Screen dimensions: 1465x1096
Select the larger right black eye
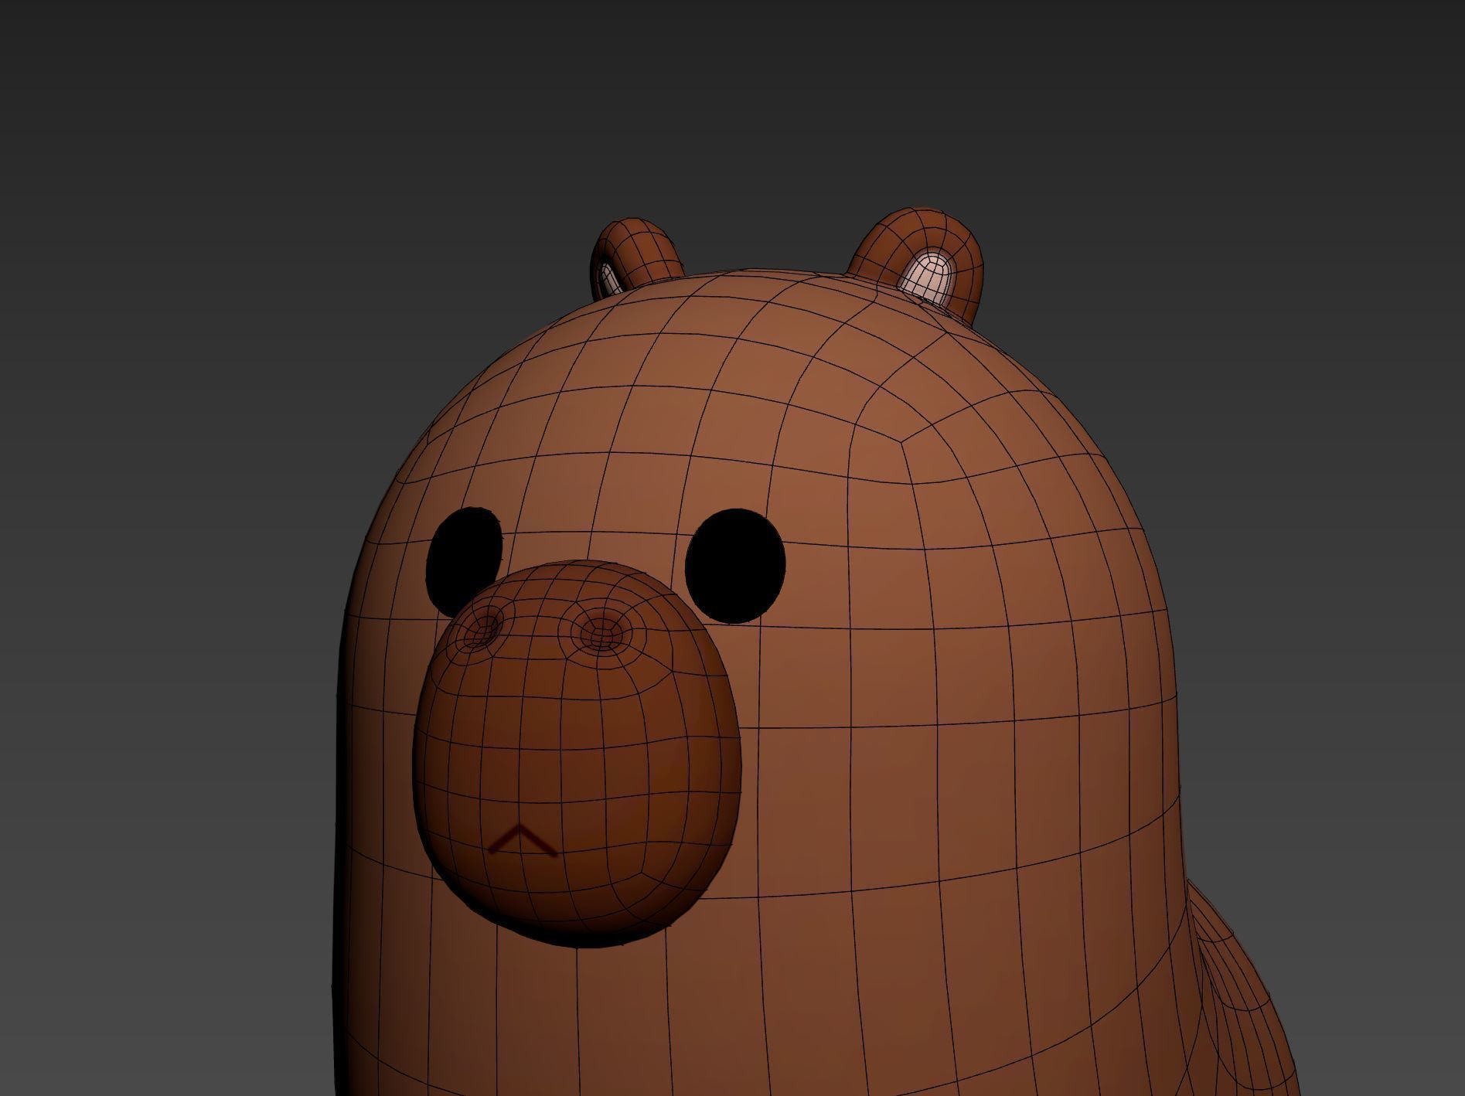(x=735, y=566)
